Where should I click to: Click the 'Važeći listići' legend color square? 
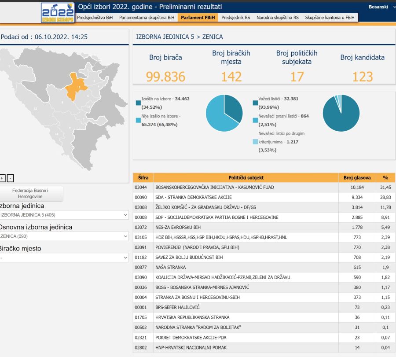pos(255,103)
